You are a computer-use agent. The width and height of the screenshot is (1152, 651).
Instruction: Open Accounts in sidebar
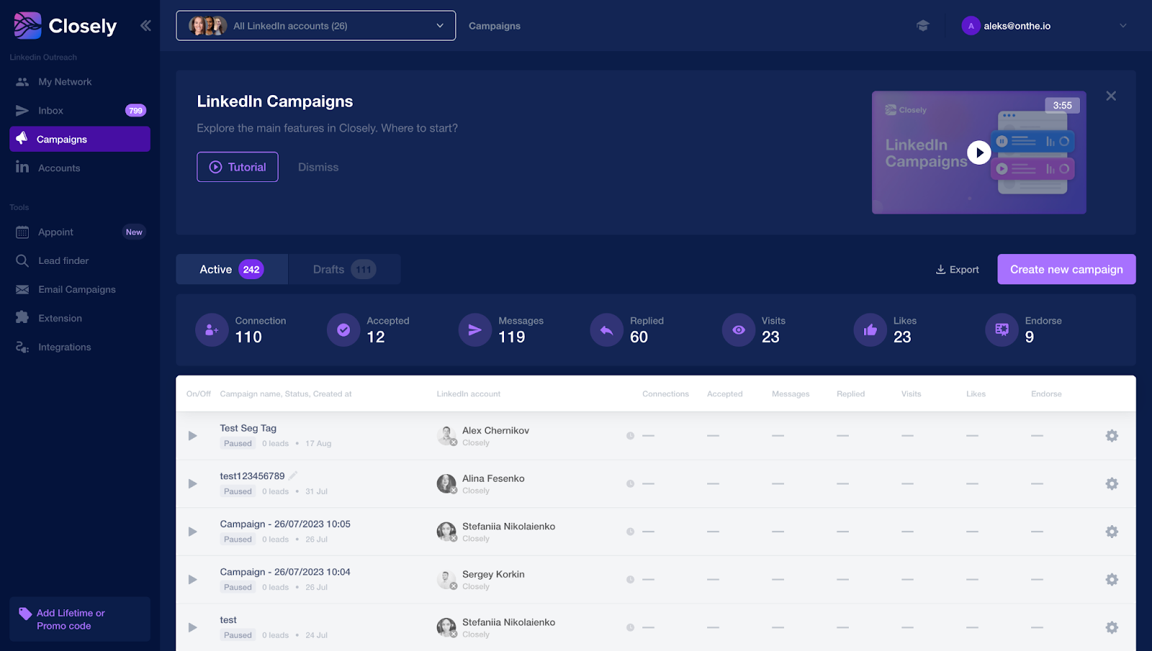pyautogui.click(x=80, y=168)
